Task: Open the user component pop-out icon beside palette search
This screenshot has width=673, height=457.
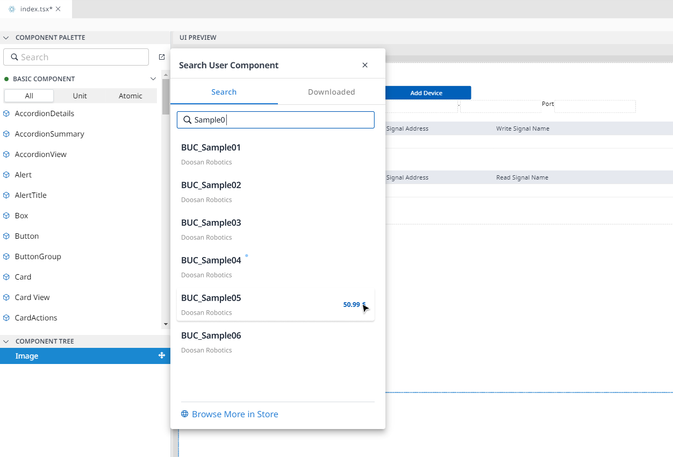Action: click(x=162, y=57)
